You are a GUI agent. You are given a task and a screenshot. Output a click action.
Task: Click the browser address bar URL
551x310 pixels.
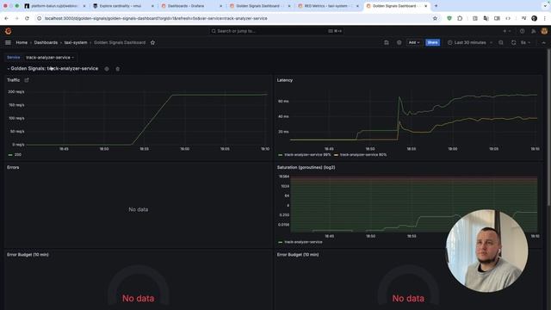click(156, 18)
